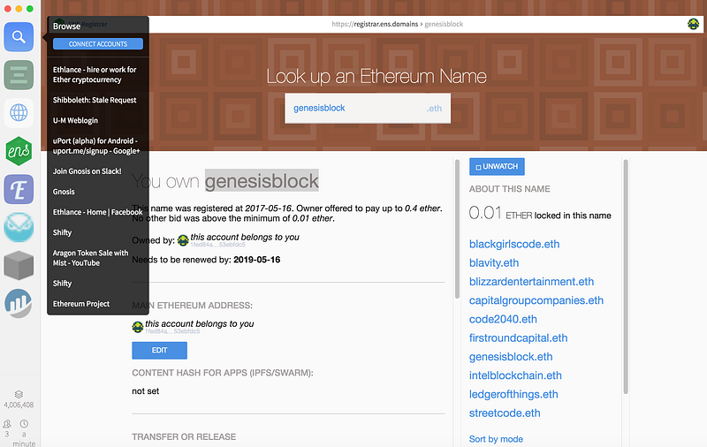
Task: Click the globe browser sidebar icon
Action: coord(19,113)
